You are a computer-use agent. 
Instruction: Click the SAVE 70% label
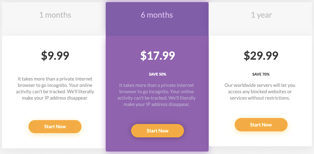[261, 74]
